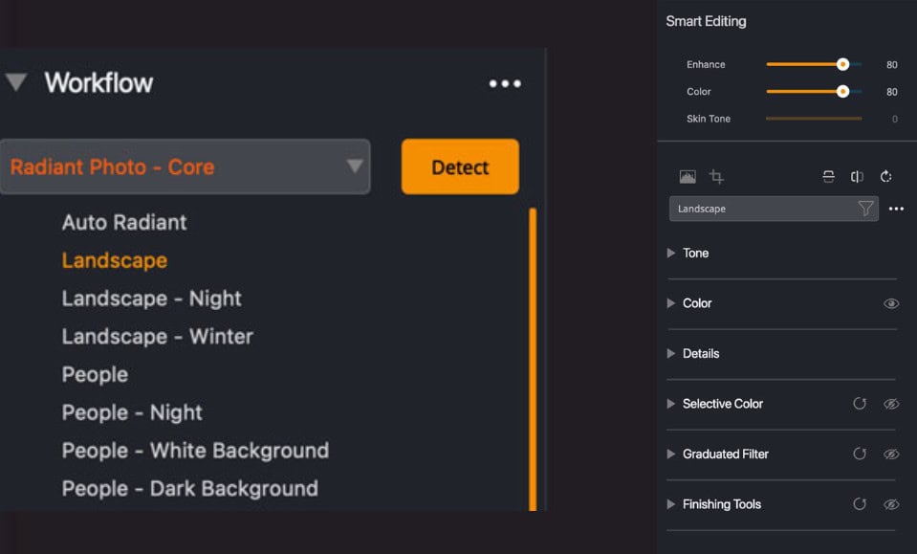This screenshot has width=917, height=554.
Task: Expand the Selective Color section
Action: (671, 404)
